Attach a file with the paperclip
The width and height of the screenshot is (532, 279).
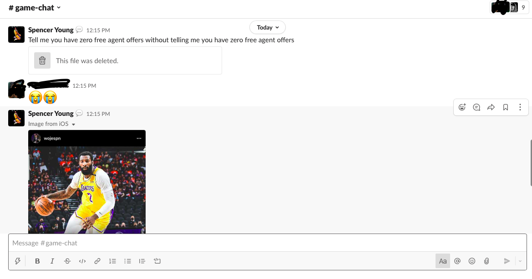click(x=486, y=261)
